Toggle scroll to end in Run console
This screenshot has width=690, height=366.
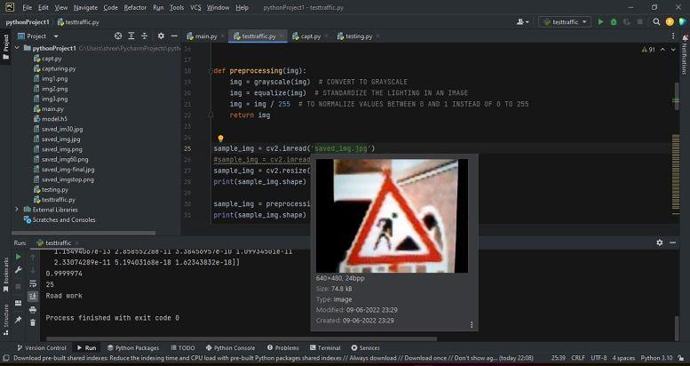click(33, 297)
